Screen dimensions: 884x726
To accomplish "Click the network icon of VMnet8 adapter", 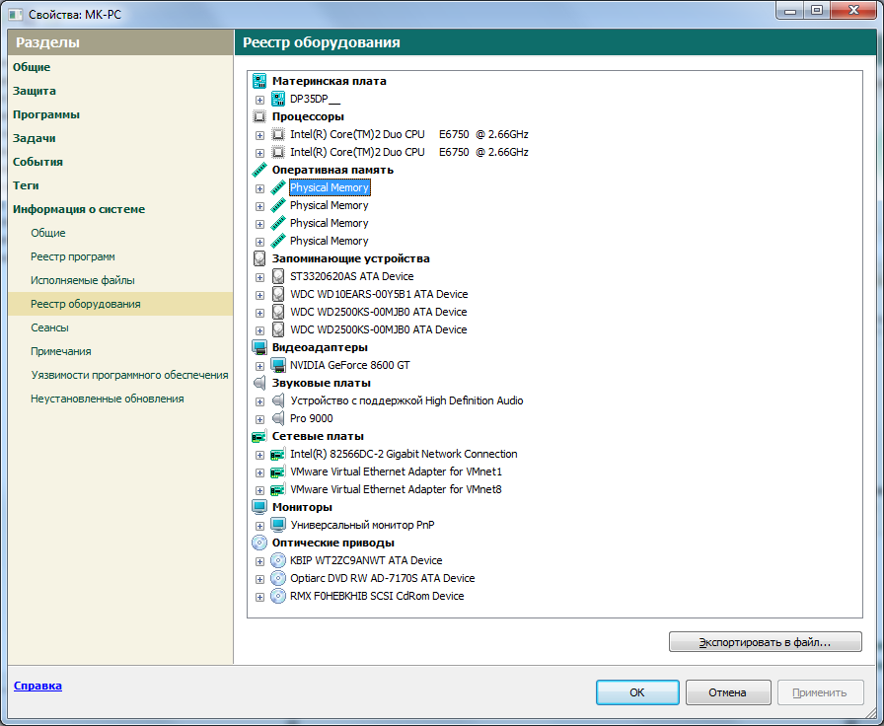I will point(278,489).
